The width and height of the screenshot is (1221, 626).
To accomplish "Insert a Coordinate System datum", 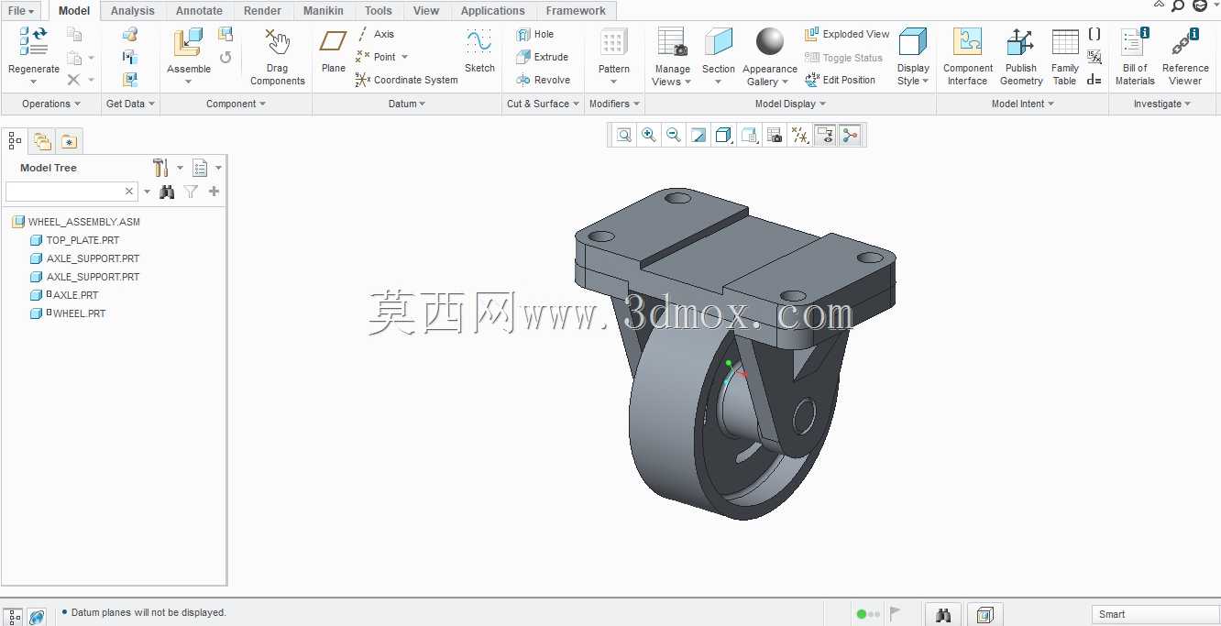I will 406,80.
